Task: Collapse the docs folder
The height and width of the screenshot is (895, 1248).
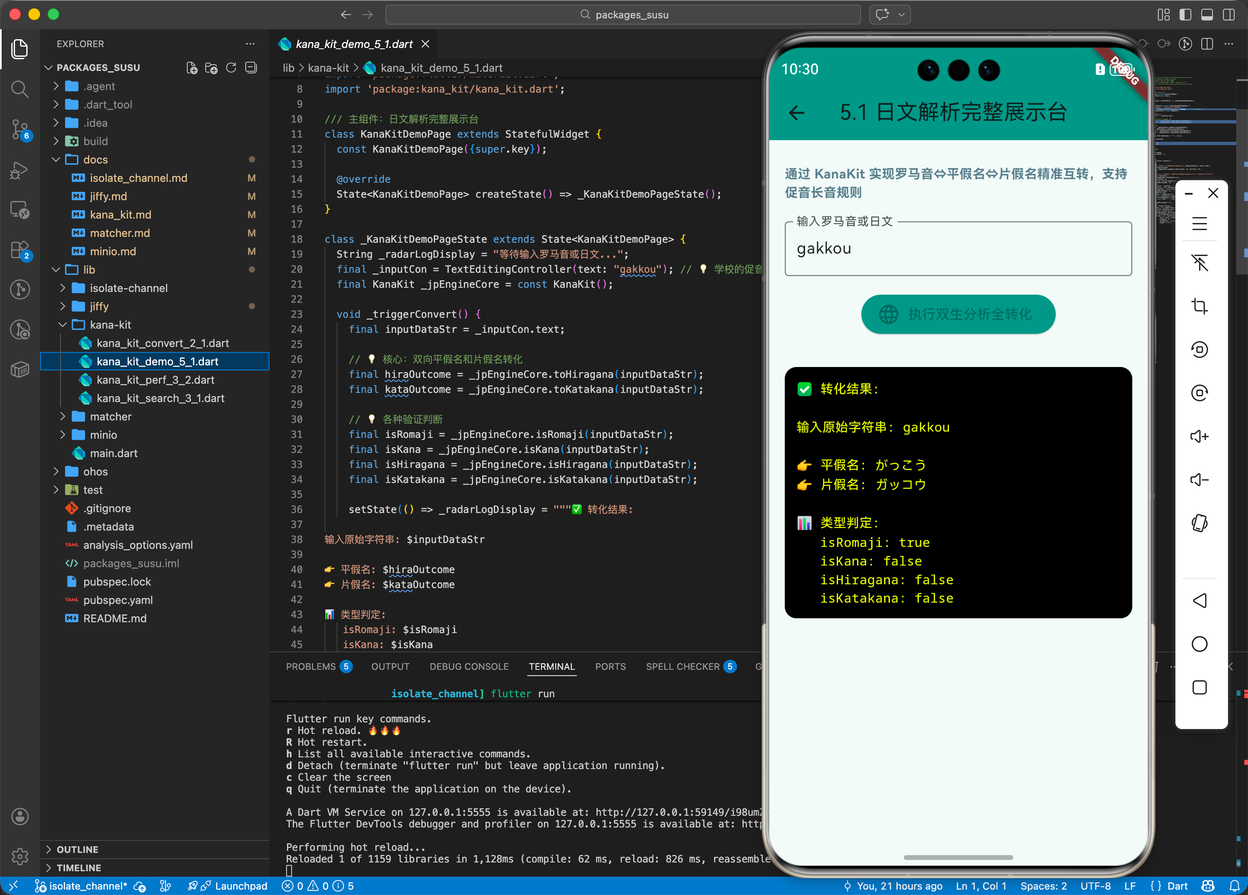Action: [x=95, y=160]
